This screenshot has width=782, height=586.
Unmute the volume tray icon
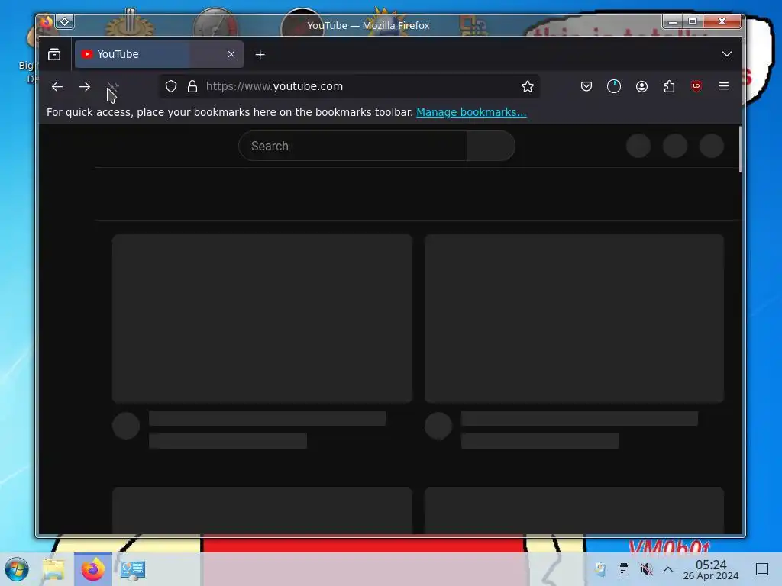coord(646,569)
